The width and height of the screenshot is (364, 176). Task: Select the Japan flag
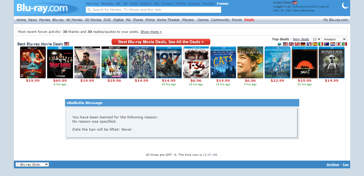pos(338,44)
